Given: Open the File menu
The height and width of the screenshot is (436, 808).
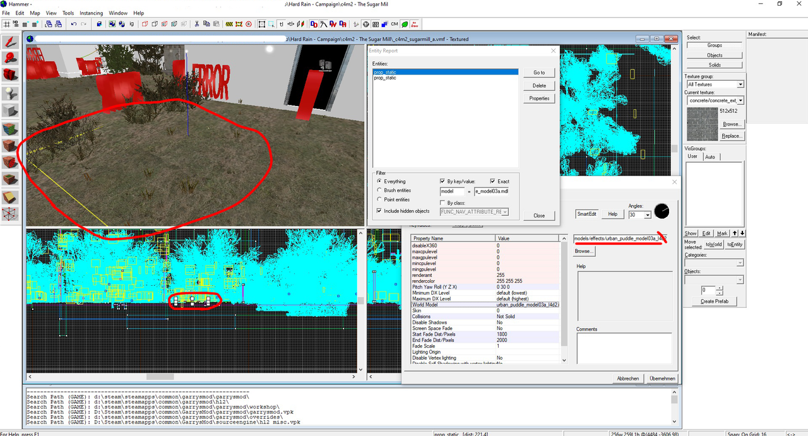Looking at the screenshot, I should (x=6, y=13).
